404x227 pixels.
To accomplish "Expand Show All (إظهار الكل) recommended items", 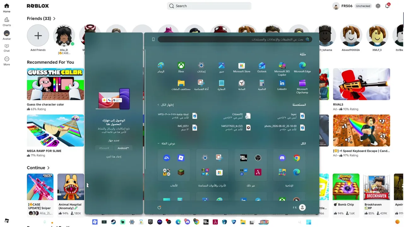I will point(165,105).
